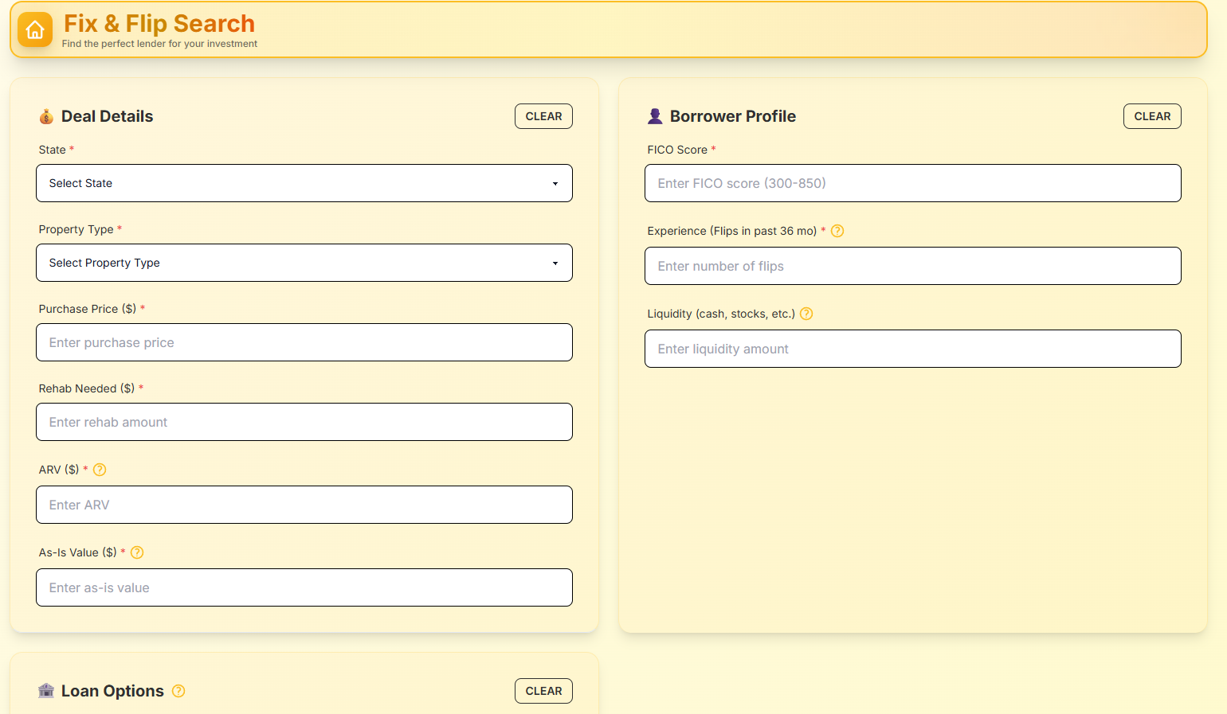Clear the Deal Details section
The height and width of the screenshot is (714, 1227).
543,116
